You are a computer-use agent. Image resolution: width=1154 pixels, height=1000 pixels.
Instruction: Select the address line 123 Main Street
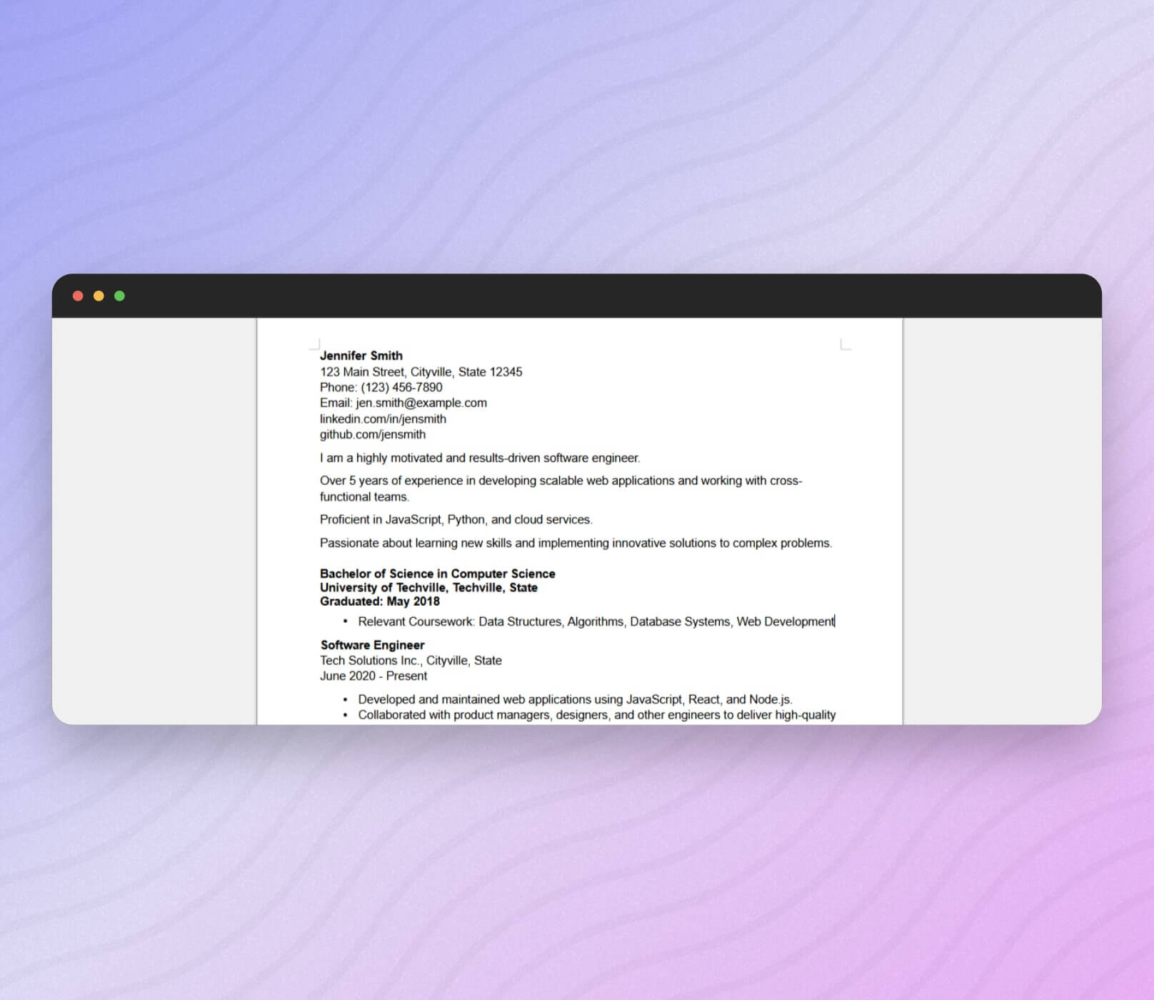click(x=421, y=371)
